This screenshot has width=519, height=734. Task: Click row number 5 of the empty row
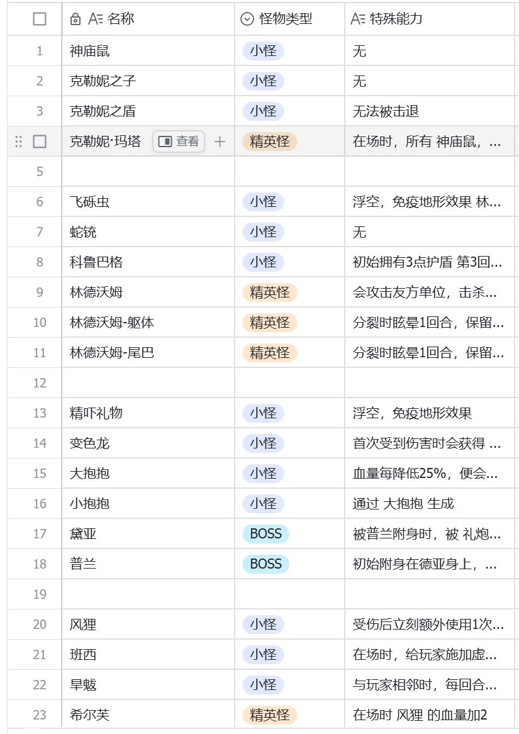click(x=40, y=172)
